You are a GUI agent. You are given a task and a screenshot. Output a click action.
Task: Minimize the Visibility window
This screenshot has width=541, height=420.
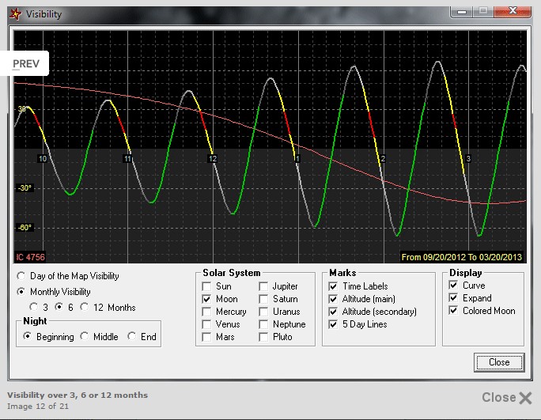(x=462, y=11)
